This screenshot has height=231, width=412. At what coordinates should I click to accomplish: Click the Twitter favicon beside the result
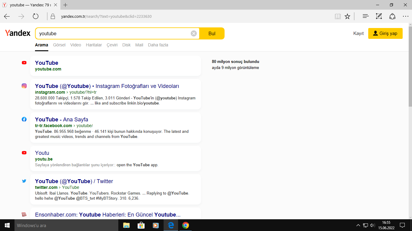(24, 181)
